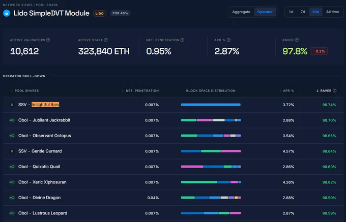The width and height of the screenshot is (346, 222).
Task: Click Obol icon beside Observant Octopus
Action: 12,136
